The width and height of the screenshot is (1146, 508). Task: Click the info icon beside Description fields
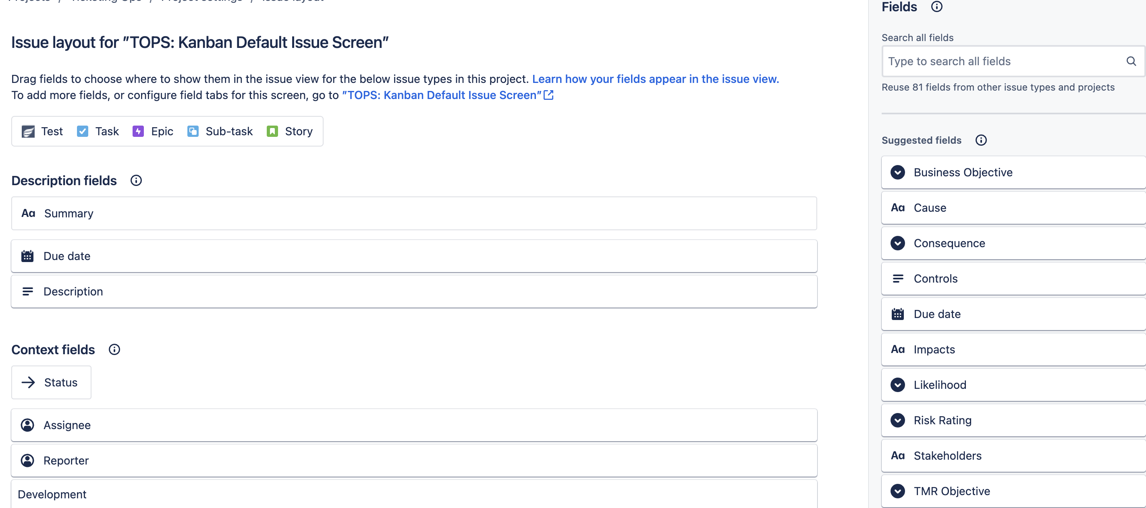coord(136,180)
